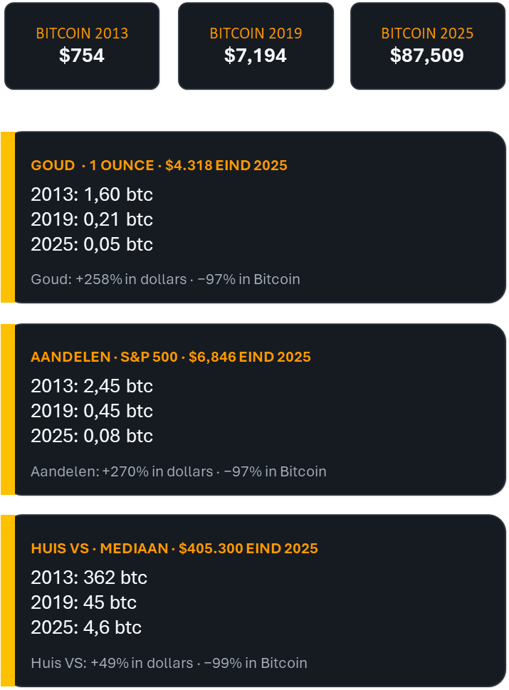509x690 pixels.
Task: Select the 2013: 2,45 btc line
Action: (x=92, y=386)
